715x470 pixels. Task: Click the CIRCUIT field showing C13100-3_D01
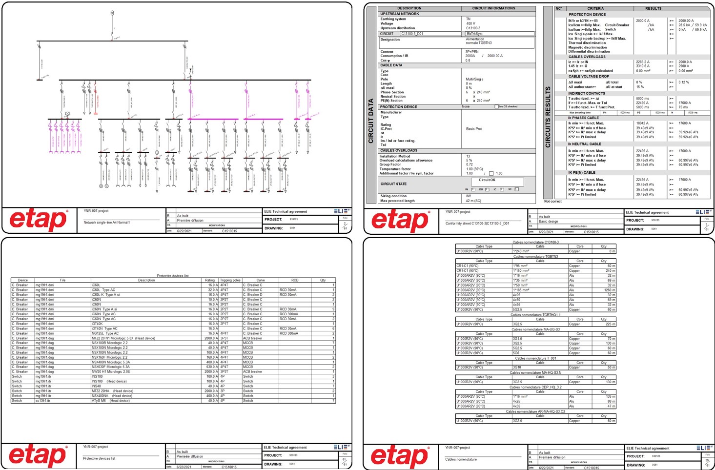click(429, 34)
